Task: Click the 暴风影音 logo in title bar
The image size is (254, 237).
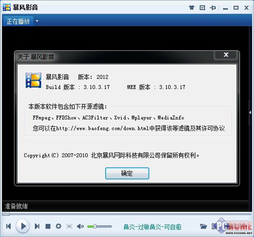Action: pos(7,7)
